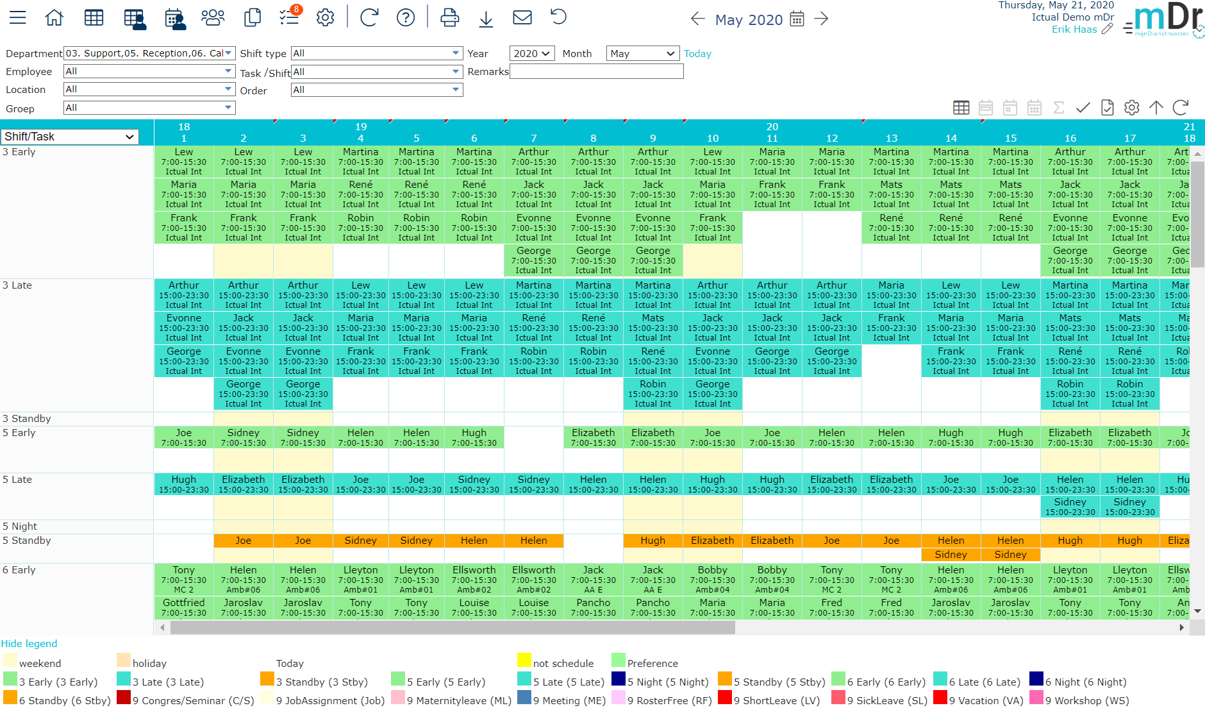The image size is (1205, 708).
Task: Click the print roster icon
Action: pyautogui.click(x=449, y=17)
